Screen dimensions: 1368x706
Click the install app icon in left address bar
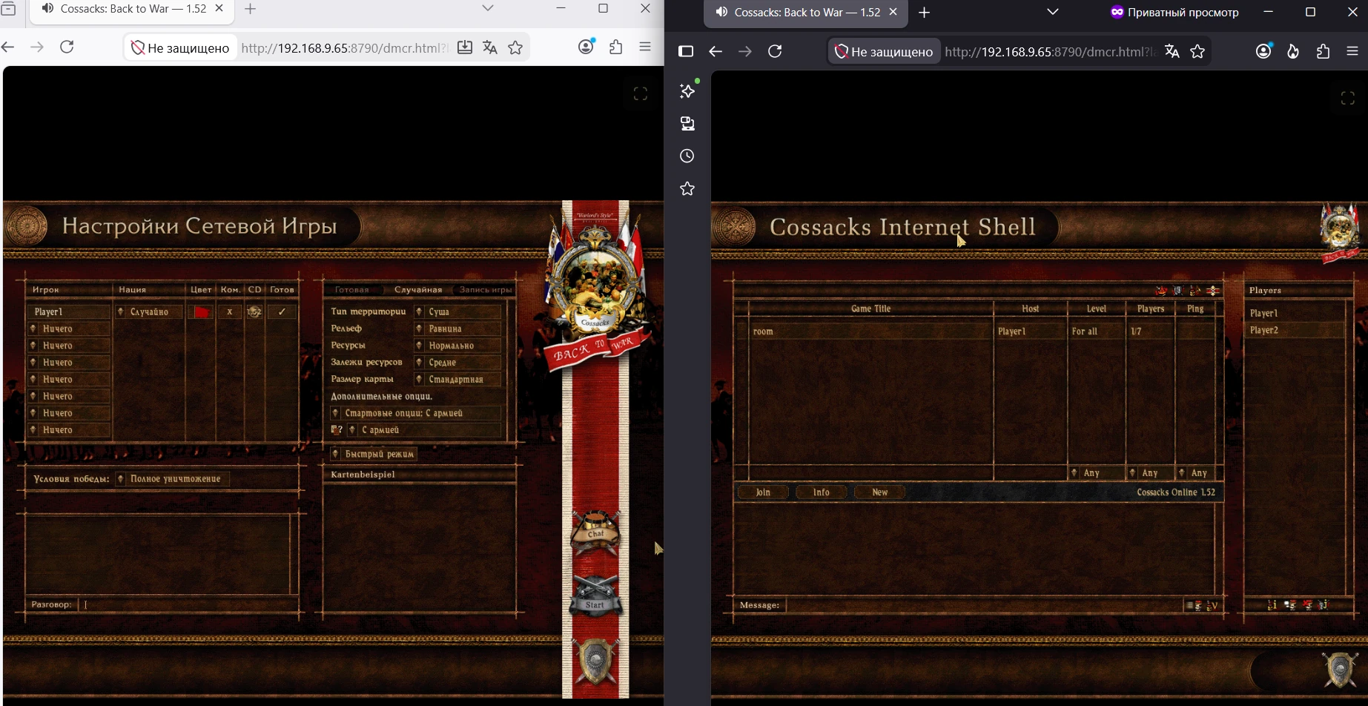click(x=465, y=47)
